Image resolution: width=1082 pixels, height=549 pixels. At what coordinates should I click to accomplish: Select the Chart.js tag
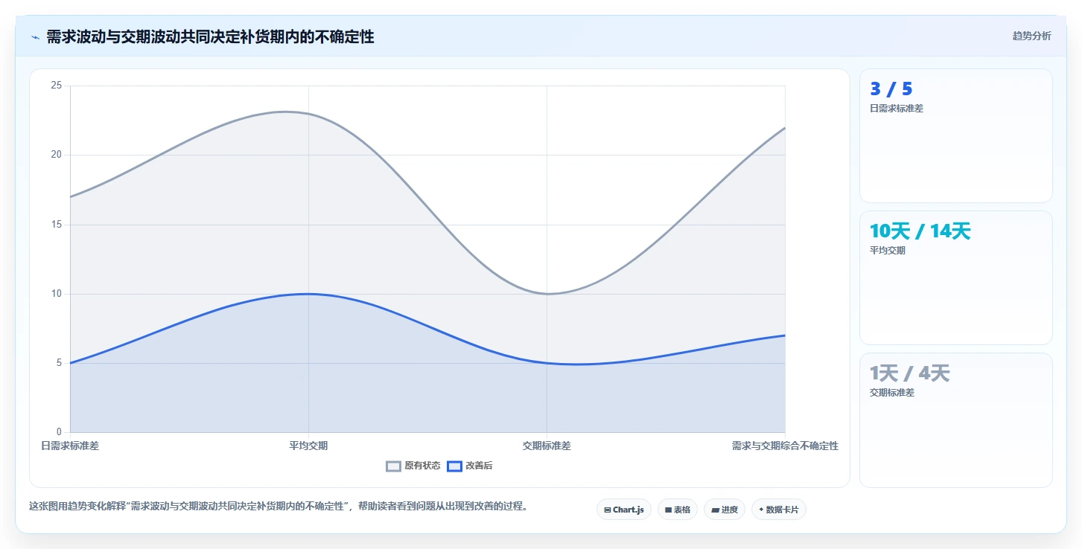(624, 510)
